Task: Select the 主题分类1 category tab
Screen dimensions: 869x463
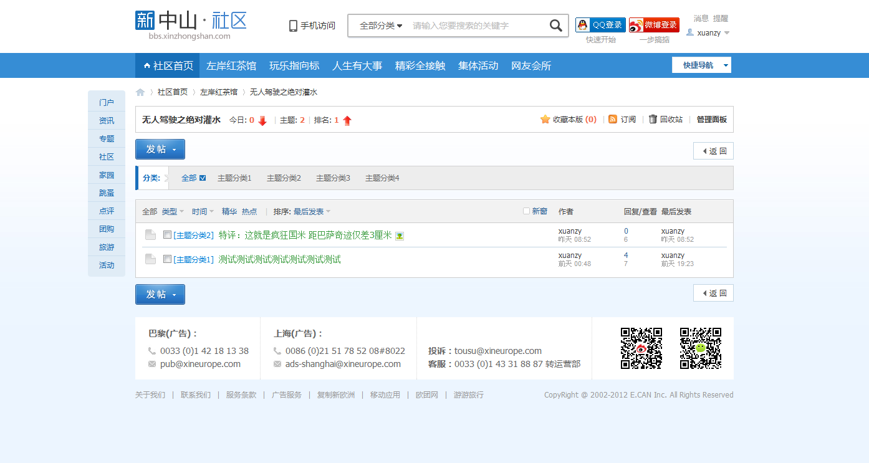Action: [x=234, y=178]
